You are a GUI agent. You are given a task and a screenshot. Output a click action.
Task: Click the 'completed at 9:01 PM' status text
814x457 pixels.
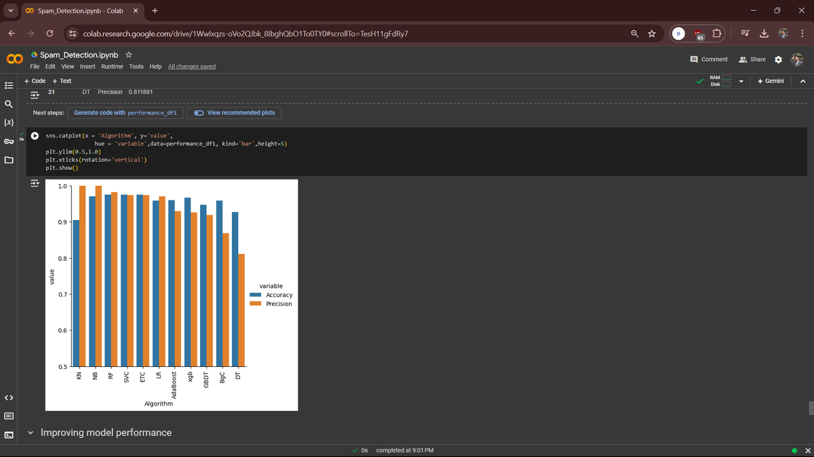[405, 450]
